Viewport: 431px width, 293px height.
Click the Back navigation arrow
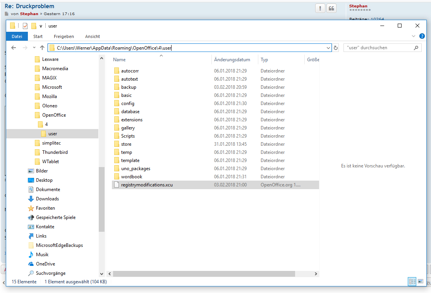[14, 48]
